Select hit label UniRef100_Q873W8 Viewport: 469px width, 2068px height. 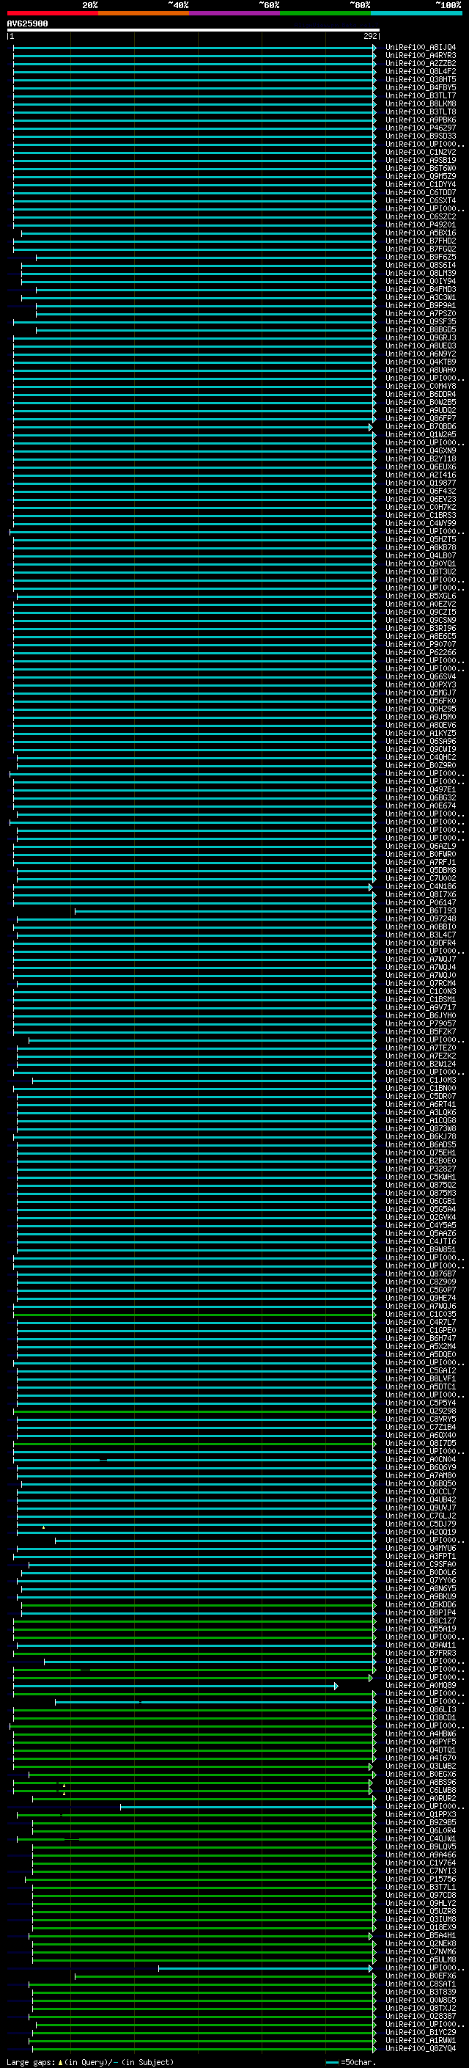tap(421, 1128)
